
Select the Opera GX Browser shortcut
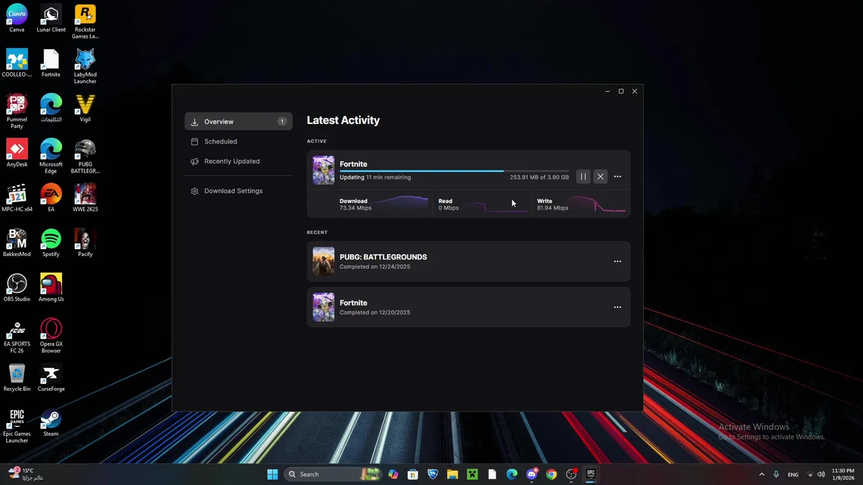(x=51, y=336)
